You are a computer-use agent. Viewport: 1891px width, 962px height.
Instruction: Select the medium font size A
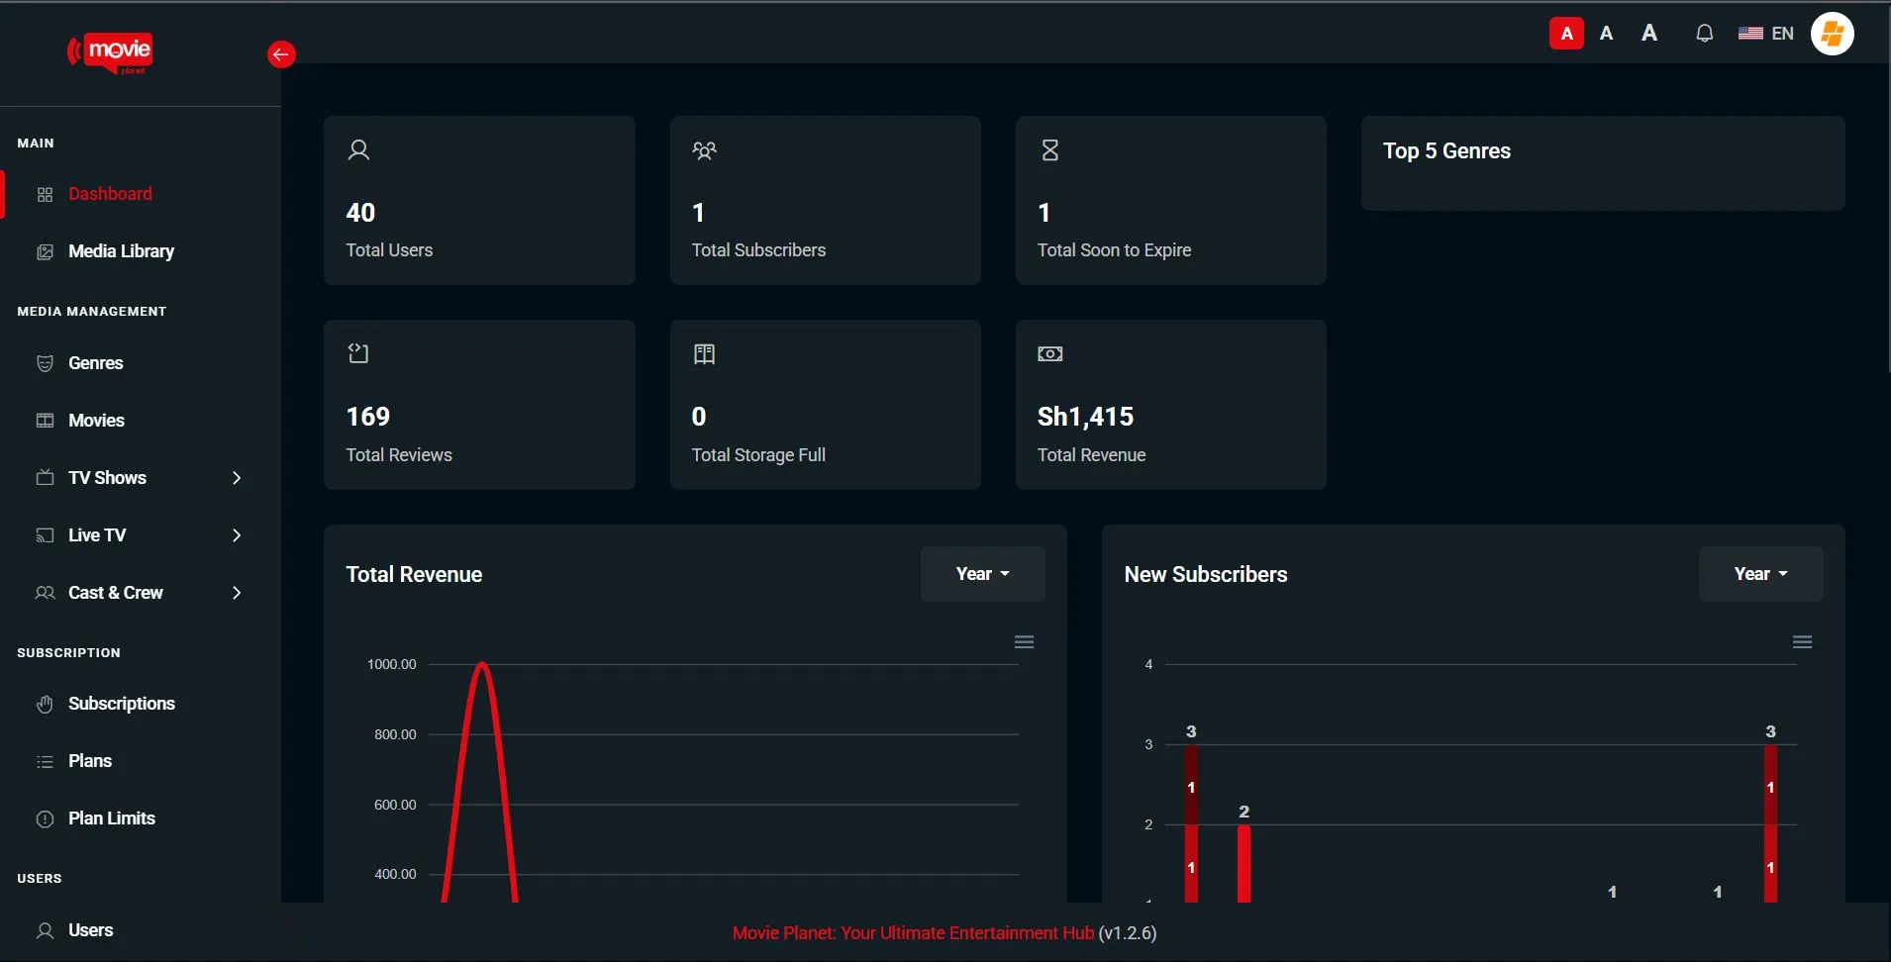(1607, 34)
